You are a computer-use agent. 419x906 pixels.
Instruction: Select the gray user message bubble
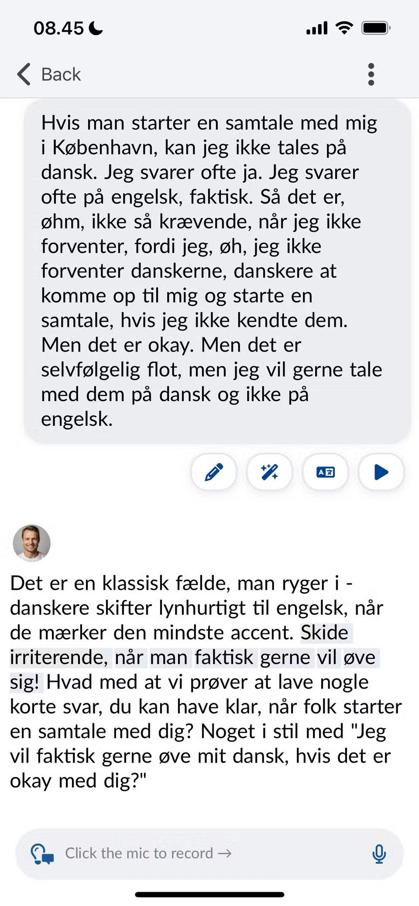pyautogui.click(x=217, y=271)
